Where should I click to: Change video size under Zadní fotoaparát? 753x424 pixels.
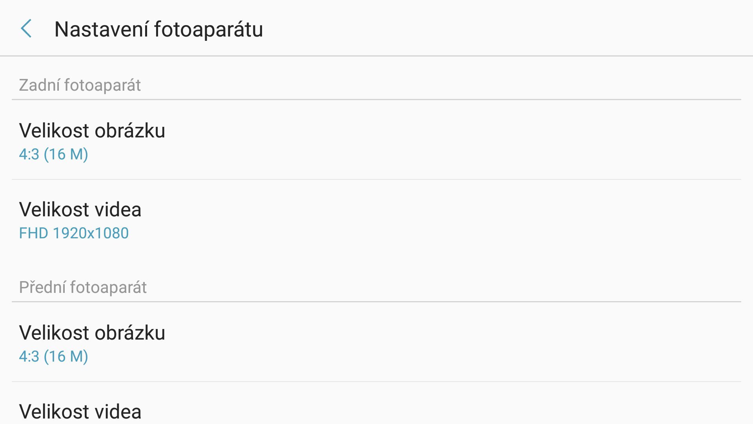pos(80,220)
